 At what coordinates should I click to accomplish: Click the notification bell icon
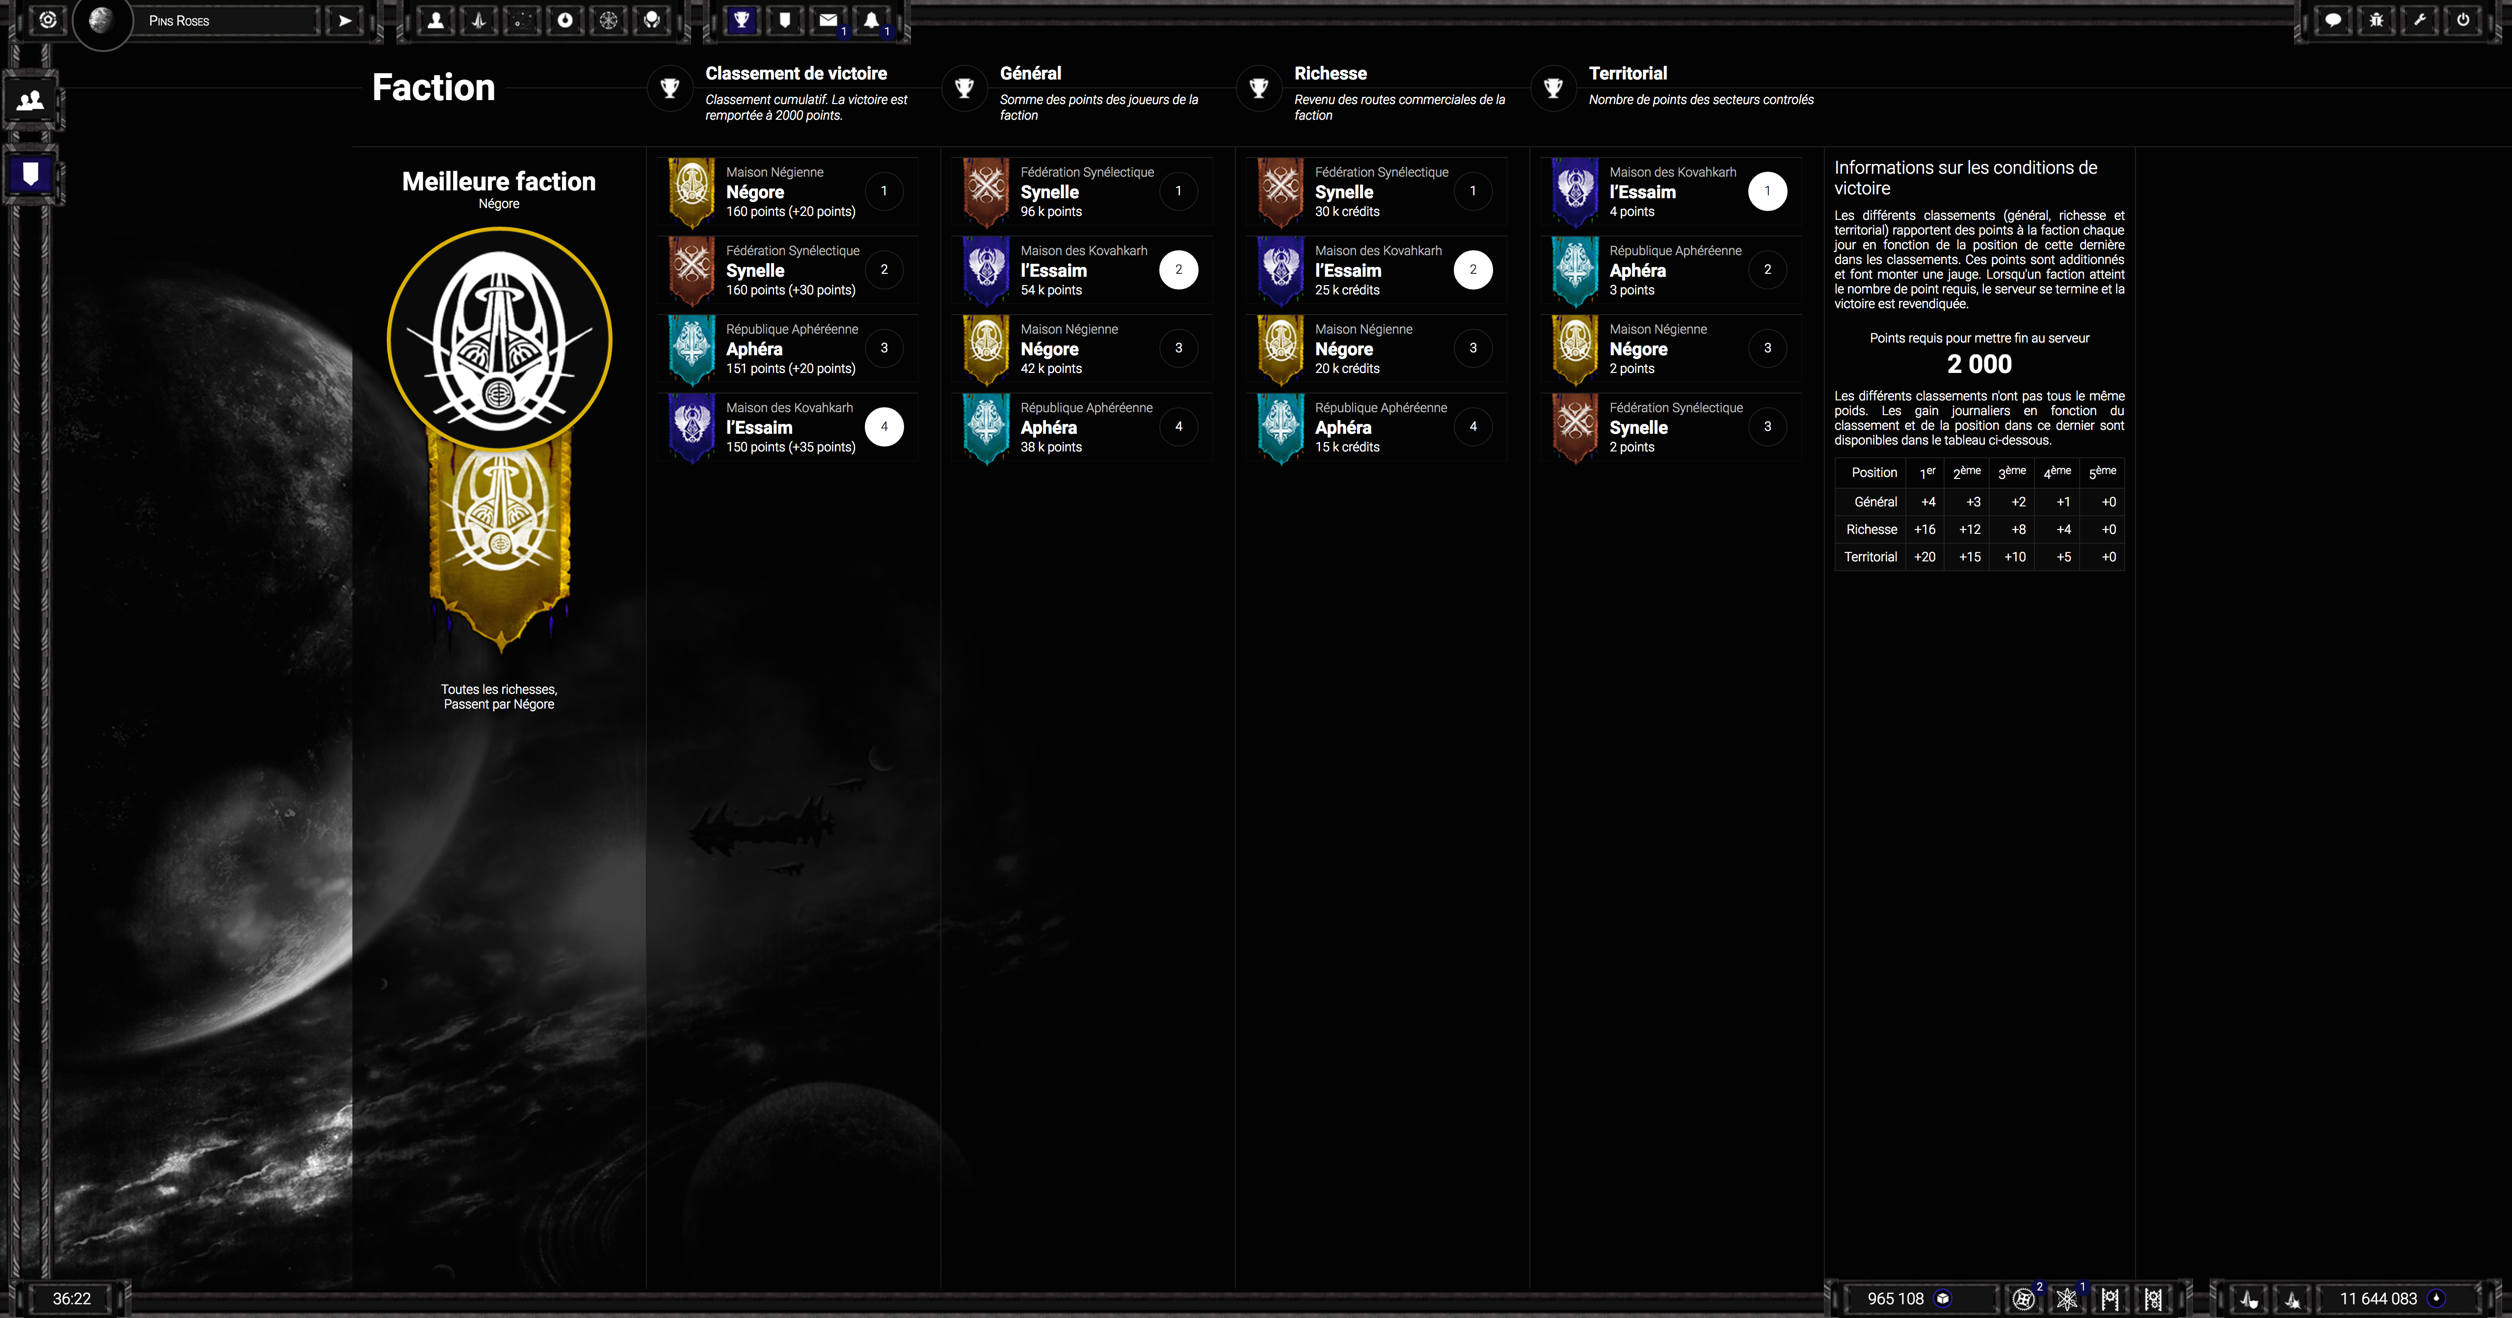pos(871,20)
